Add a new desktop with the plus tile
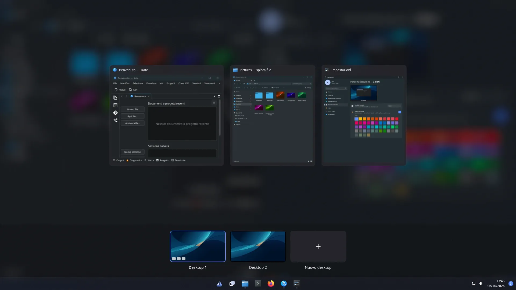 coord(318,246)
